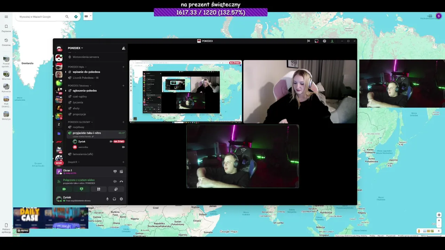Open the Discord inbox icon in title bar
The image size is (445, 250).
point(316,41)
